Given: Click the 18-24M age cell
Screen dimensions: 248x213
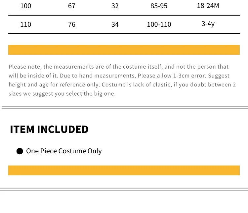Looking at the screenshot, I should [x=208, y=6].
